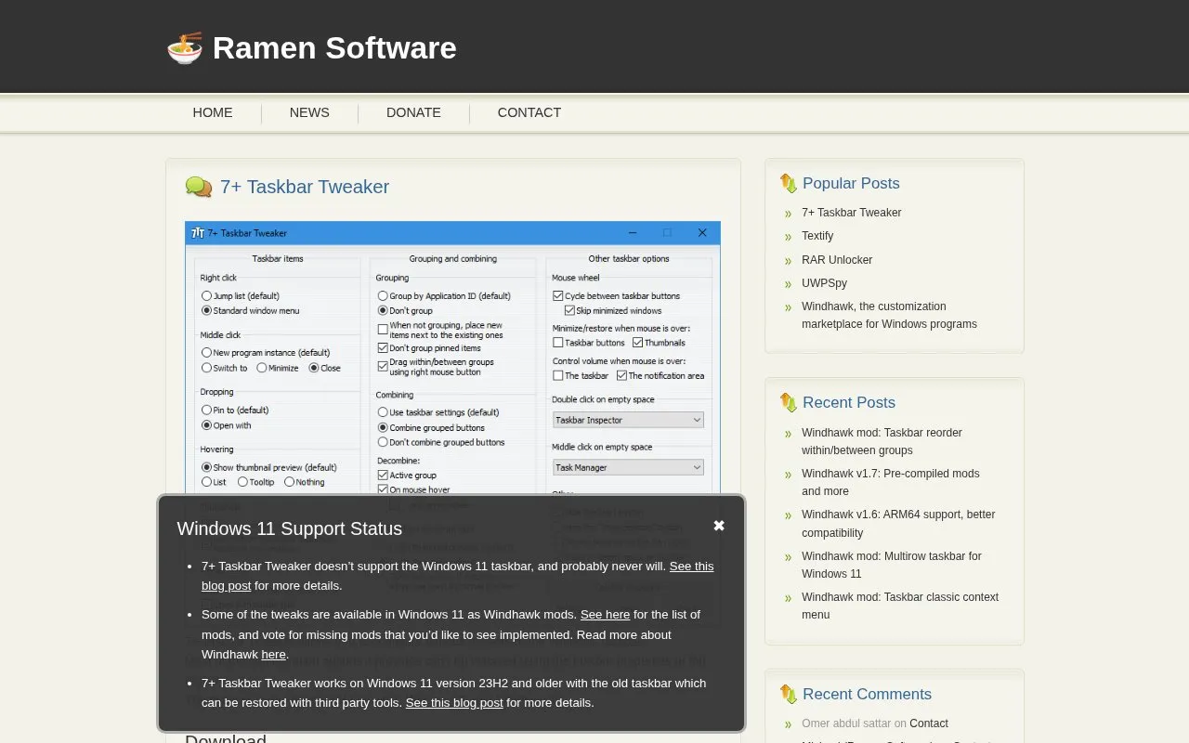The width and height of the screenshot is (1189, 743).
Task: Choose the 'Close' middle-click radio in the screenshot
Action: [314, 368]
